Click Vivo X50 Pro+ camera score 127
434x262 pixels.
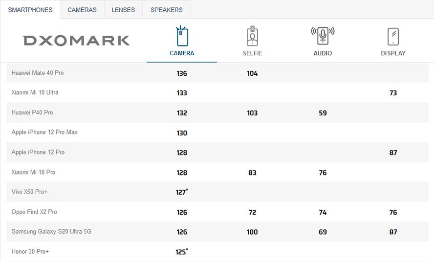tap(182, 192)
